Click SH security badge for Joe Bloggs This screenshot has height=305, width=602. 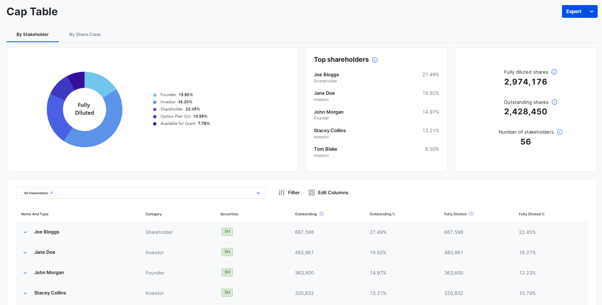pos(227,232)
